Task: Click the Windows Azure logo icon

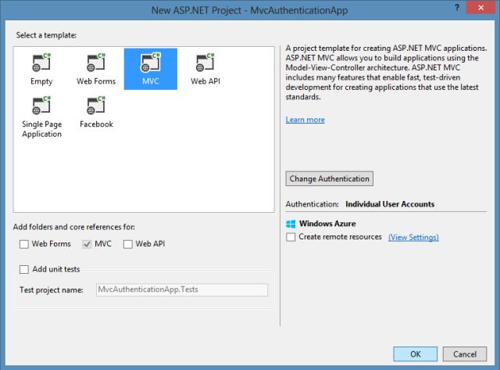Action: (x=291, y=224)
